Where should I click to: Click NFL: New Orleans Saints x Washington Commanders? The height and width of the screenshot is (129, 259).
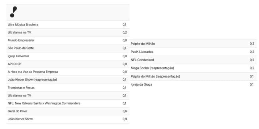[x=68, y=103]
